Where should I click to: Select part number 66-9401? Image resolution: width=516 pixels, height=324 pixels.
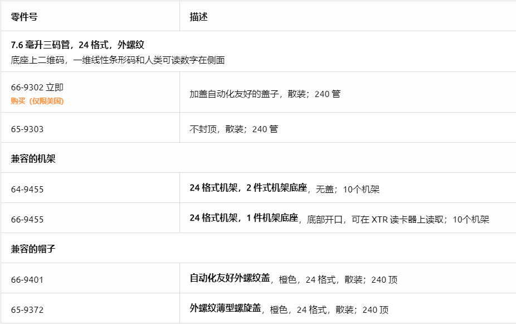pyautogui.click(x=27, y=279)
